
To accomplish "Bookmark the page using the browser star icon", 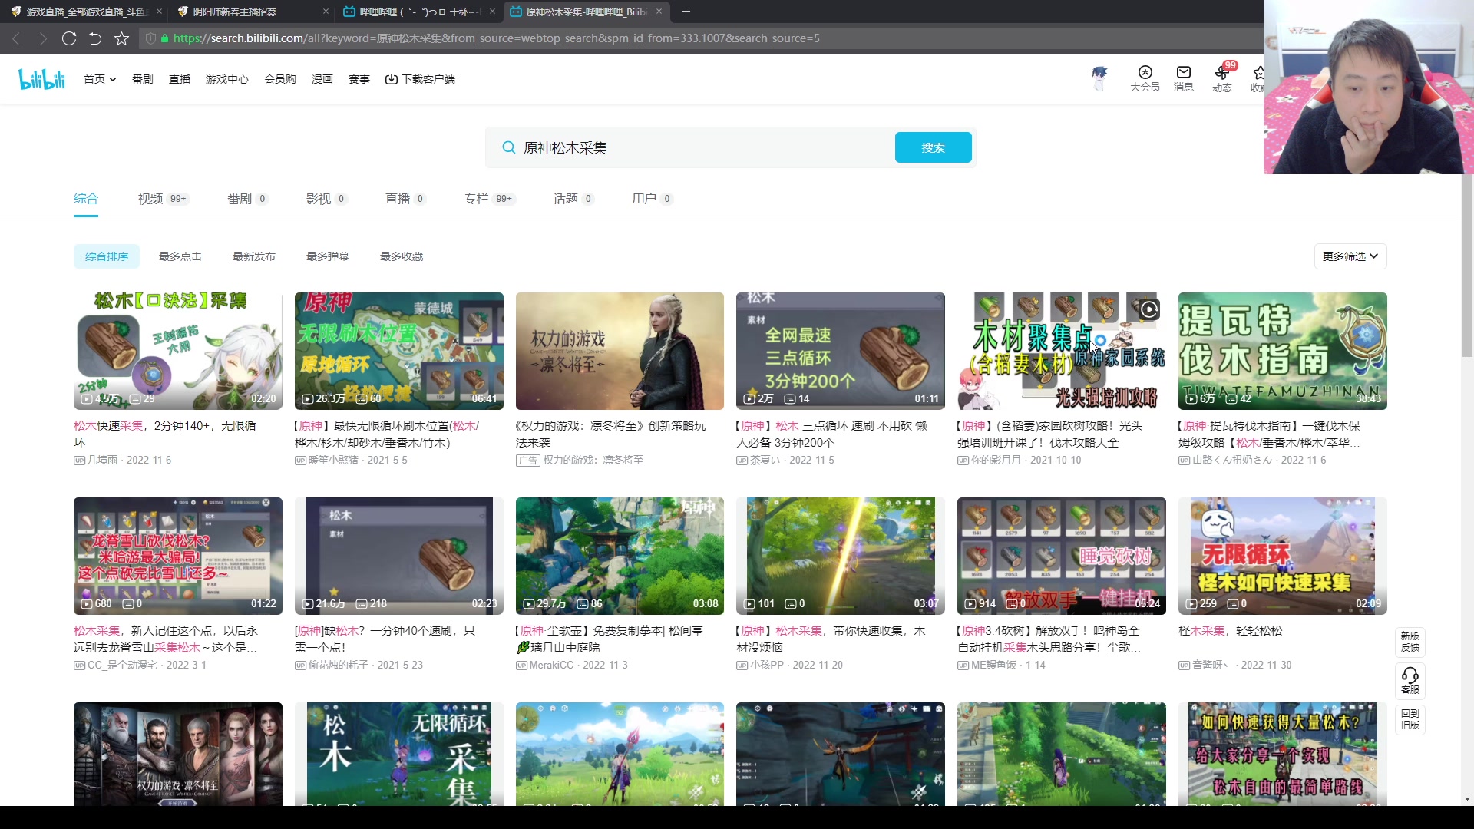I will point(121,38).
